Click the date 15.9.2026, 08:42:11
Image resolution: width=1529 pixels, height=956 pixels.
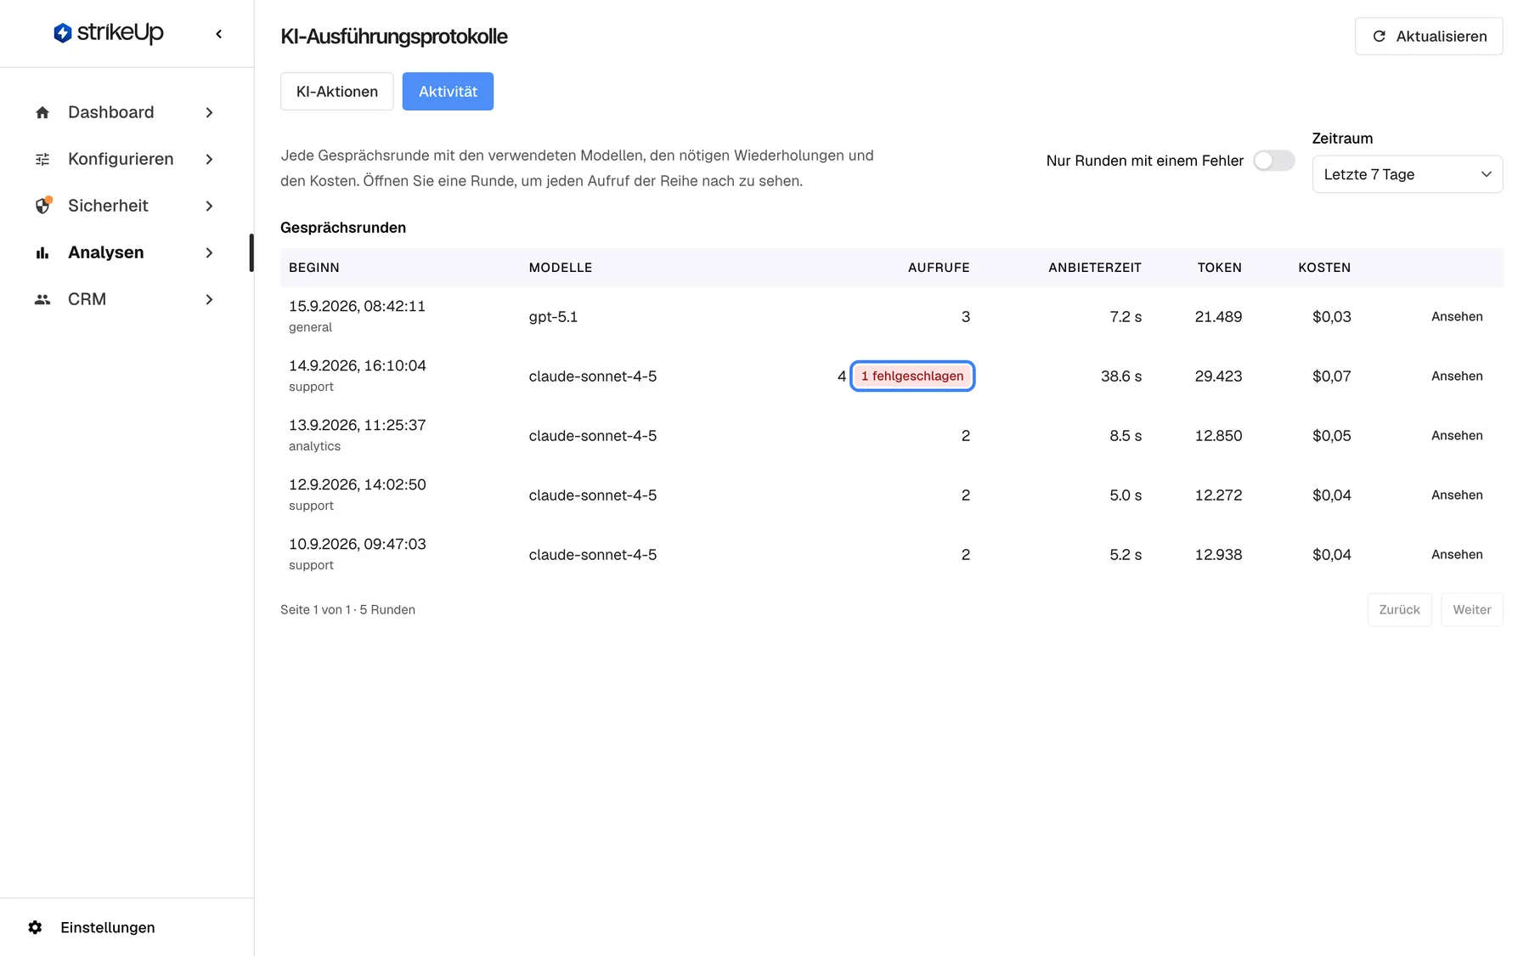[357, 306]
